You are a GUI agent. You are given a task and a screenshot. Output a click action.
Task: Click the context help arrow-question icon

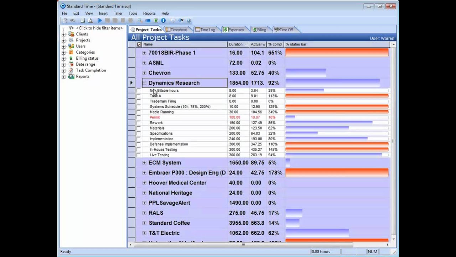point(181,21)
